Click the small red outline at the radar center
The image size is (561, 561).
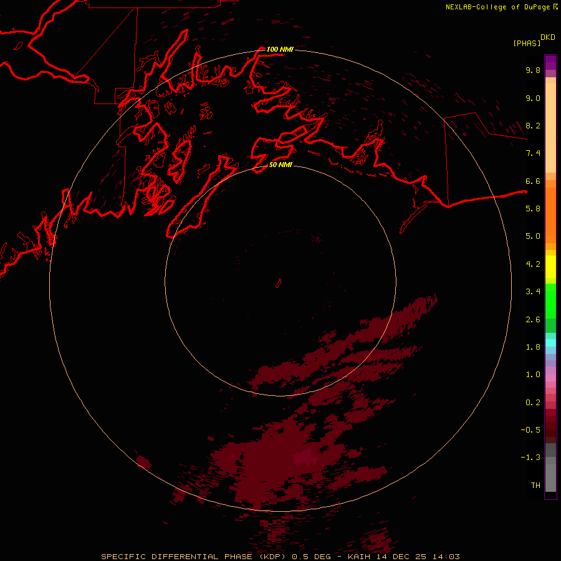pos(279,284)
